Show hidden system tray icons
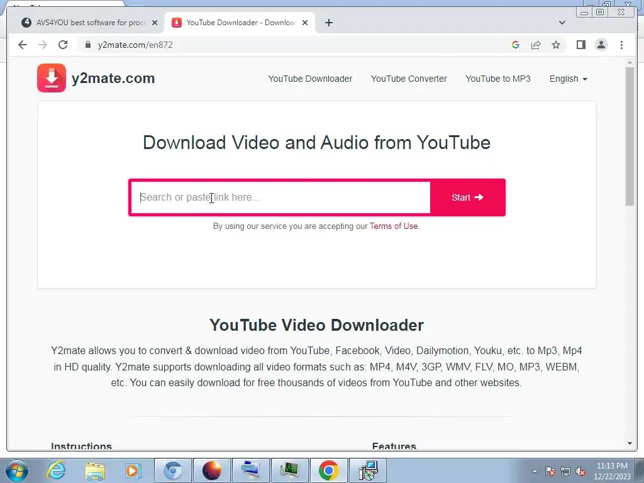Image resolution: width=644 pixels, height=483 pixels. click(x=535, y=471)
